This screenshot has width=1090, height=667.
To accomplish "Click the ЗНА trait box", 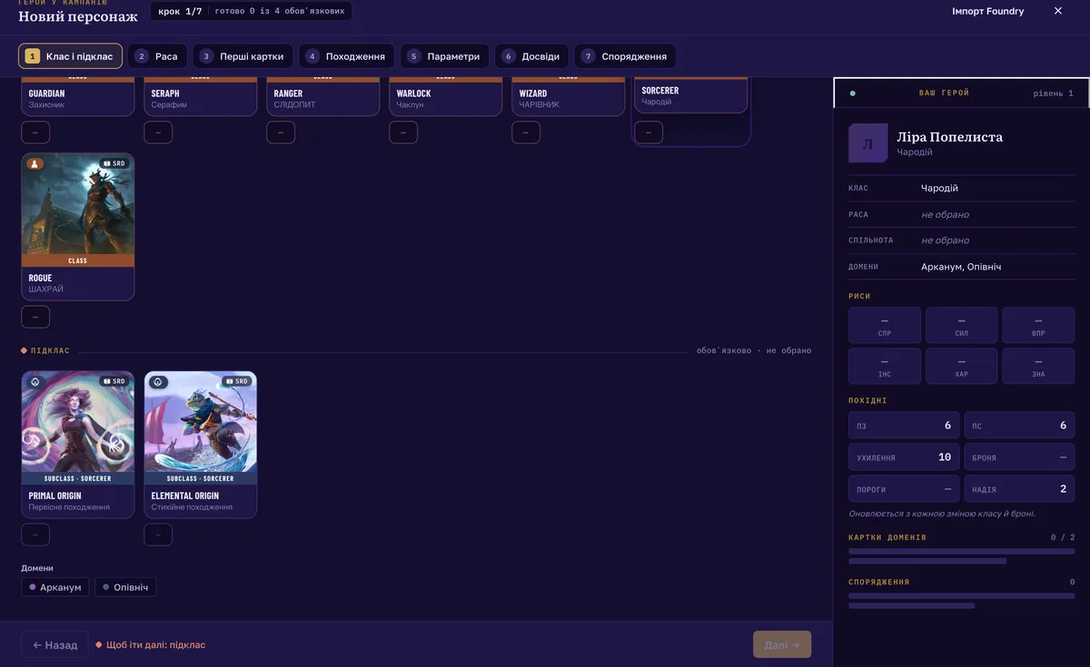I will point(1038,366).
